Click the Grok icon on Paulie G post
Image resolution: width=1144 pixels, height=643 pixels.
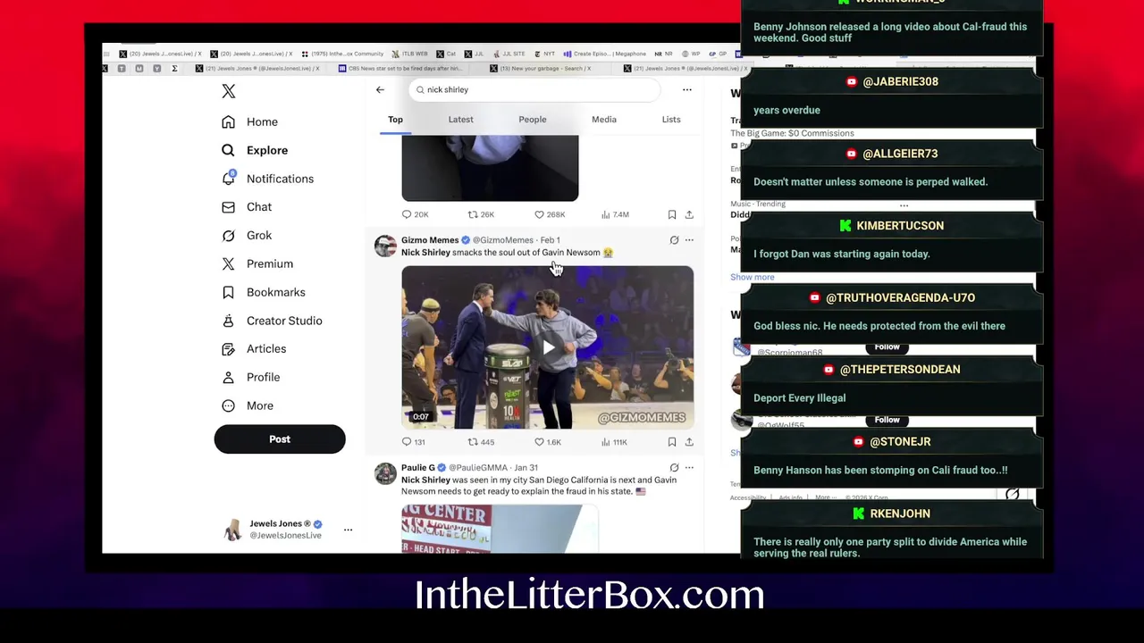coord(674,468)
